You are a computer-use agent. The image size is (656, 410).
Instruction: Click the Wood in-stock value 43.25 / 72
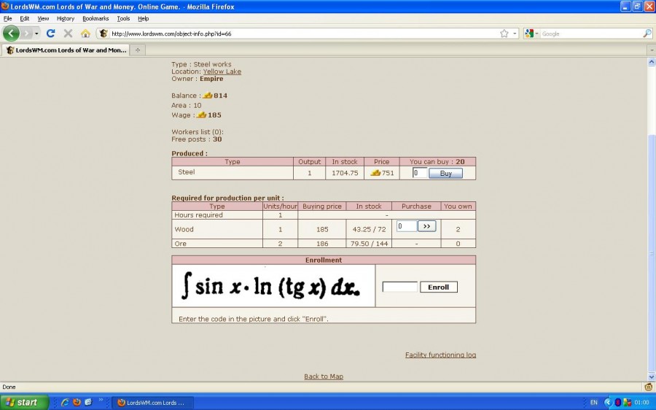pos(369,229)
